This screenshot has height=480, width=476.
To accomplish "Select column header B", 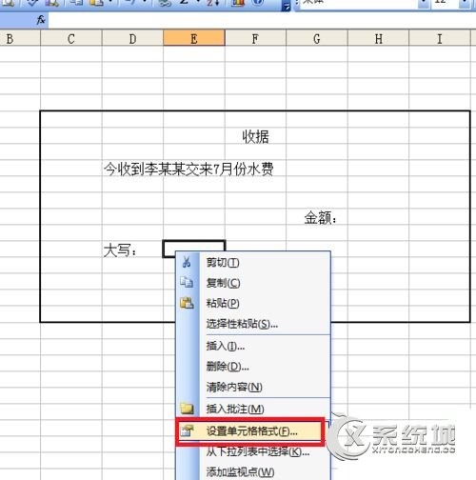I will coord(20,39).
